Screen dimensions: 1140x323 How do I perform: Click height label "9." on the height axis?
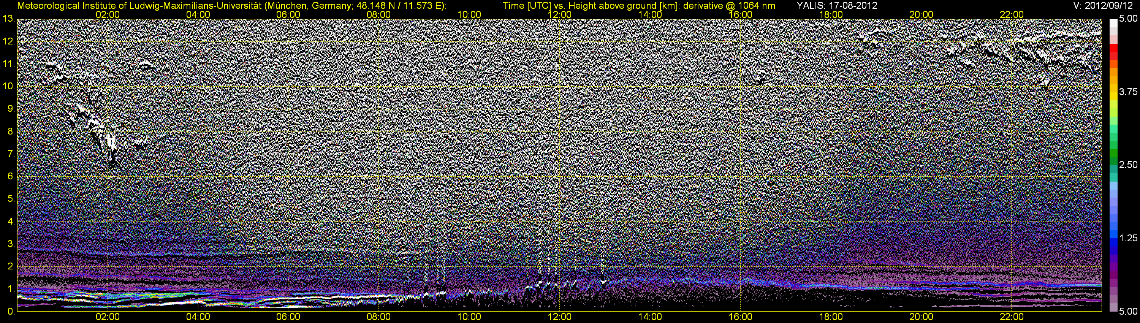pyautogui.click(x=11, y=109)
